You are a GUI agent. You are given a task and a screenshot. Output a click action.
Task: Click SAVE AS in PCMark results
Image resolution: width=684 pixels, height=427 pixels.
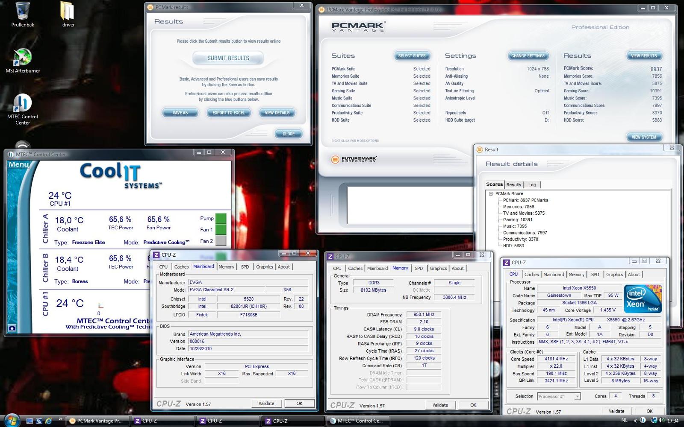point(180,113)
